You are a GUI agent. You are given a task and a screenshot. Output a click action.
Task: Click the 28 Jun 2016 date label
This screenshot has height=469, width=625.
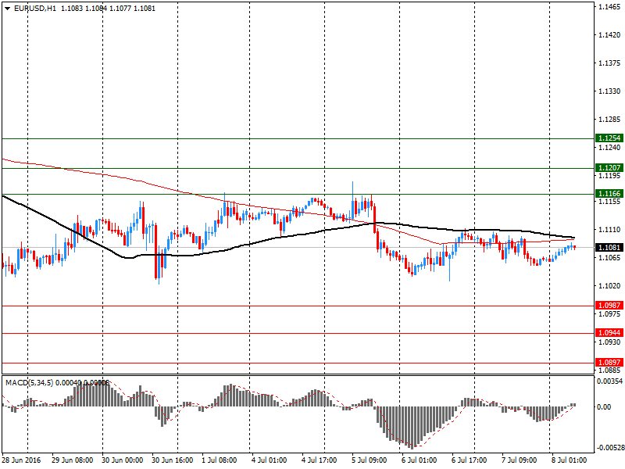[22, 460]
